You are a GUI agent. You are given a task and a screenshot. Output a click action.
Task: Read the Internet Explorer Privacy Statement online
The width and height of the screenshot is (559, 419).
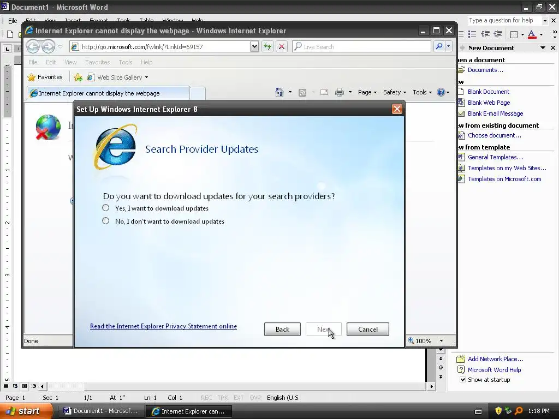pos(163,326)
